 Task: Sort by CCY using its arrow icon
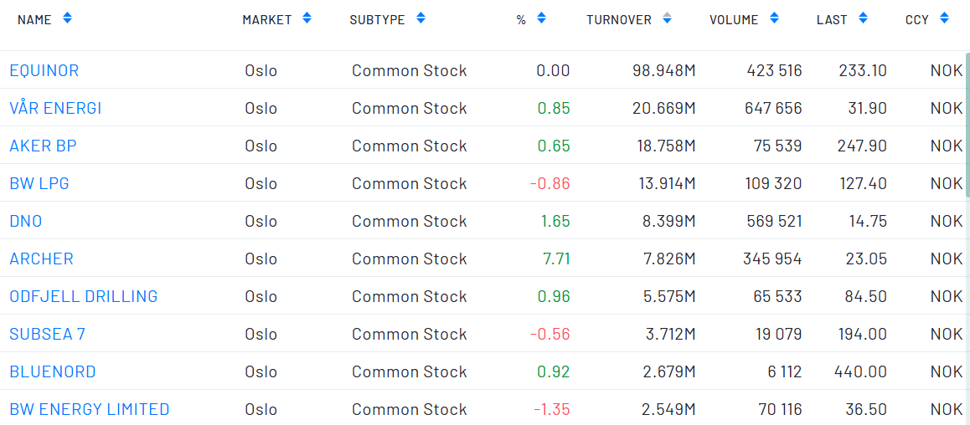[944, 18]
